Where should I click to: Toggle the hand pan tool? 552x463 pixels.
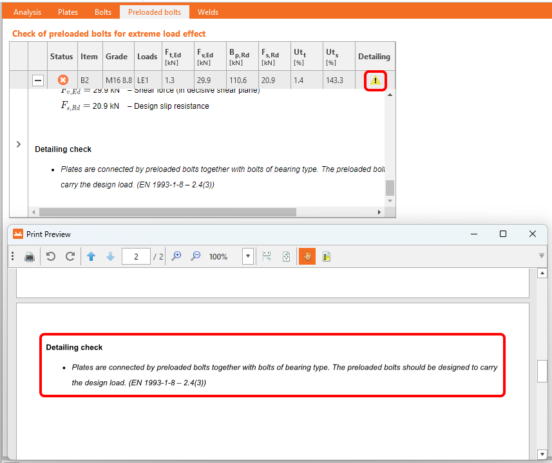click(x=307, y=256)
